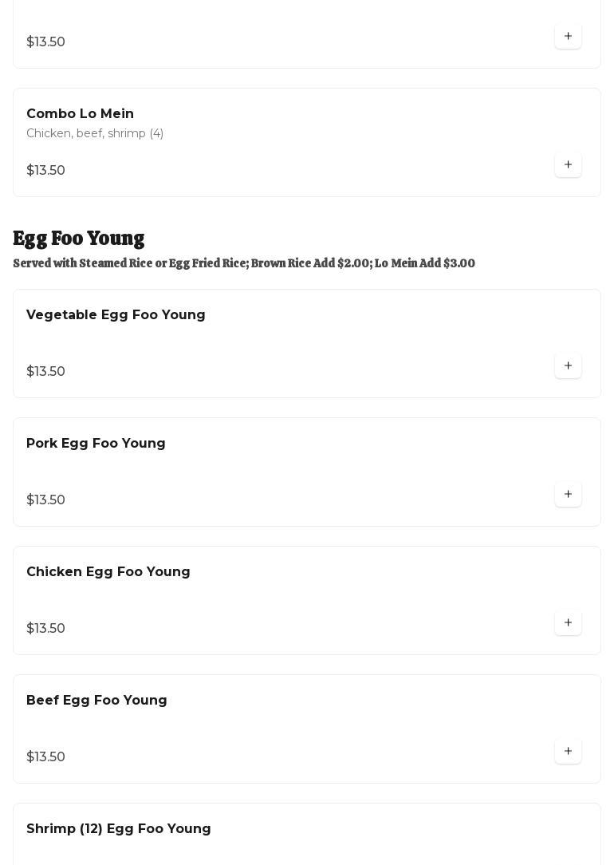Click the price under Vegetable Egg Foo Young
This screenshot has width=614, height=865.
pos(45,372)
